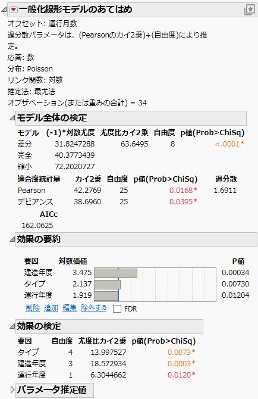Click the 推定法: 最尤法 line
Viewport: 258px width, 399px height.
click(32, 92)
